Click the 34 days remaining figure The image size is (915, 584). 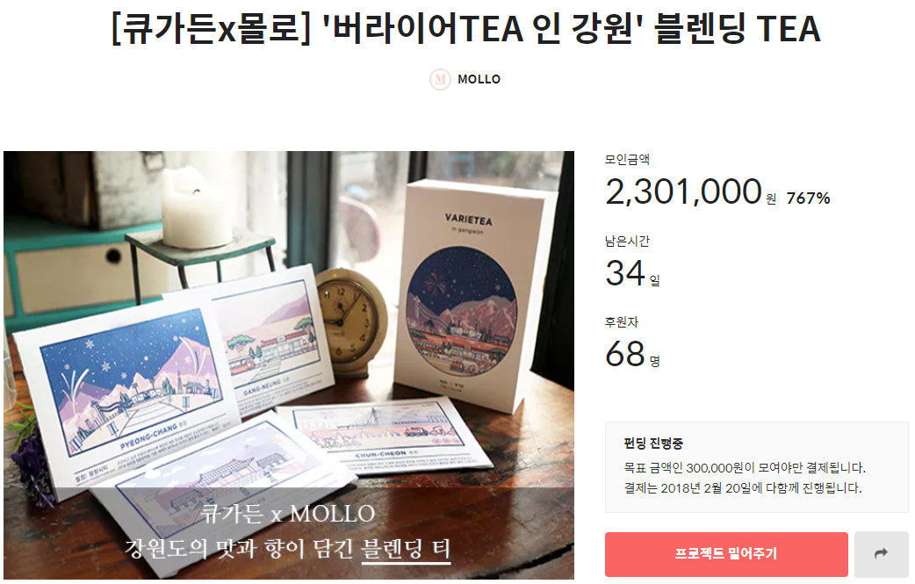tap(625, 272)
